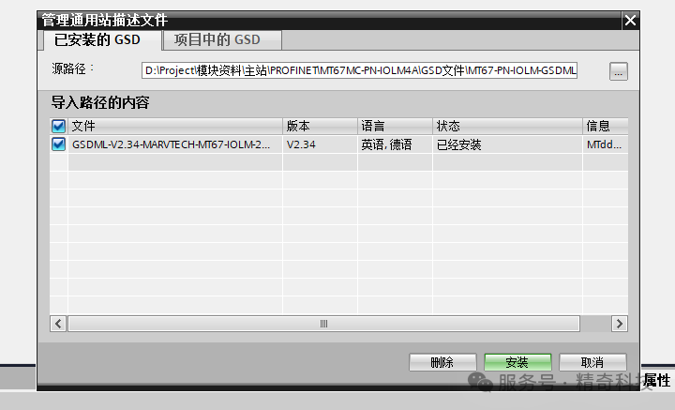Click the source path input field
Image resolution: width=675 pixels, height=410 pixels.
(x=359, y=70)
